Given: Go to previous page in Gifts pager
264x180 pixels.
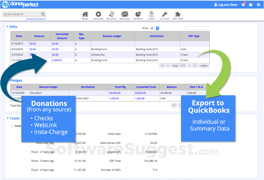Looking at the screenshot, I should (x=168, y=65).
